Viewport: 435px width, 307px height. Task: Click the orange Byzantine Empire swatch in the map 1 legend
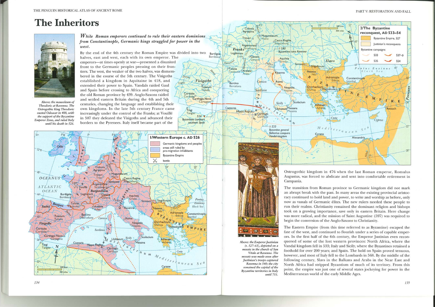pos(155,156)
